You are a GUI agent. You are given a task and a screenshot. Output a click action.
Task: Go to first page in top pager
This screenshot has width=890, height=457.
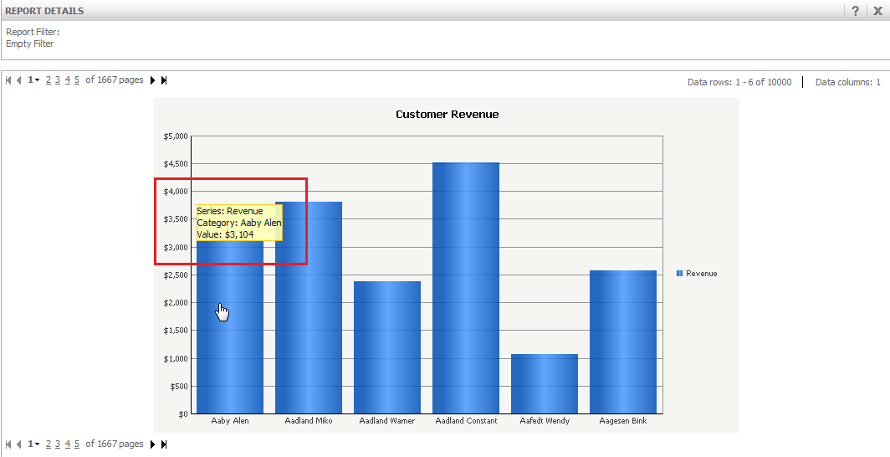(x=8, y=80)
